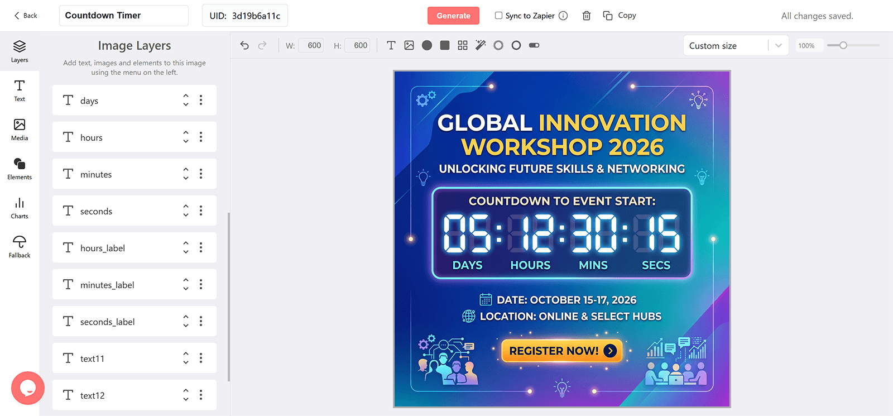
Task: Click the four-squares grid icon in toolbar
Action: (x=463, y=45)
